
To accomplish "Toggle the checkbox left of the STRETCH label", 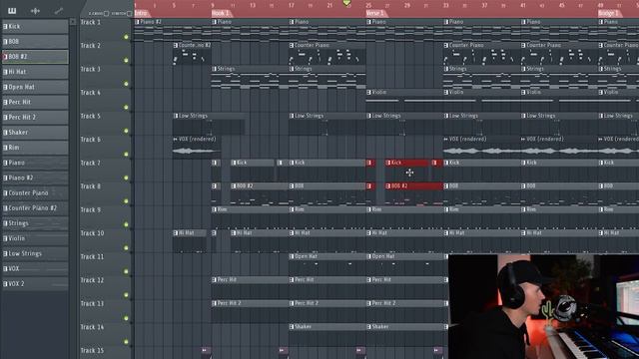I will [107, 13].
